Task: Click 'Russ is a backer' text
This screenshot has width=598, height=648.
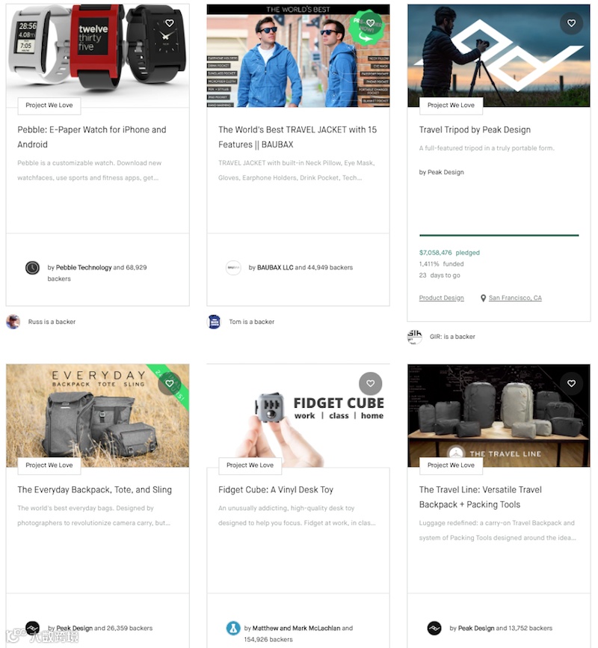Action: [x=52, y=322]
